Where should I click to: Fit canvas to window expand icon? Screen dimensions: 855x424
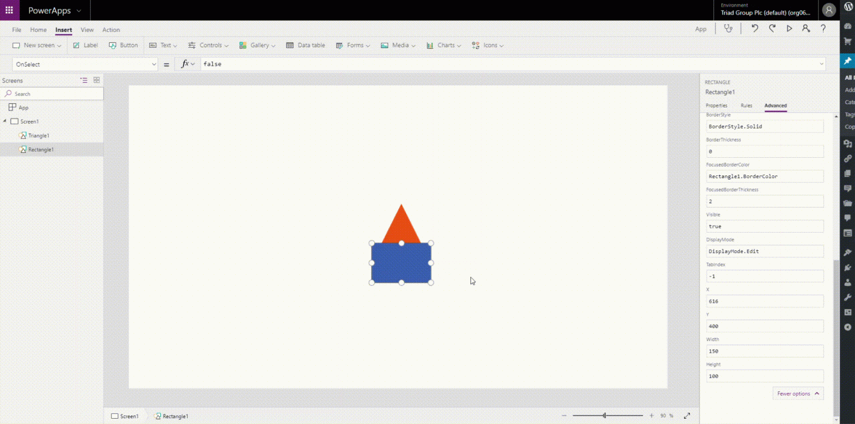[687, 415]
